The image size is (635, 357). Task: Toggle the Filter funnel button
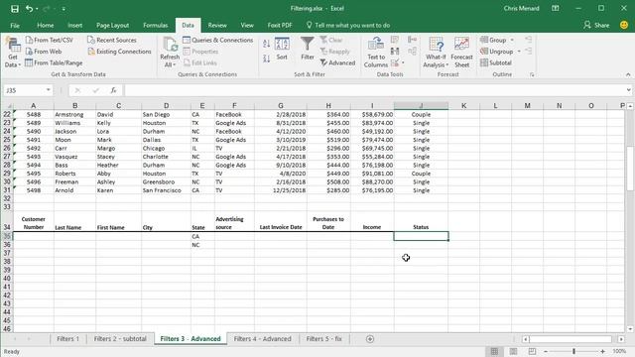pyautogui.click(x=308, y=49)
